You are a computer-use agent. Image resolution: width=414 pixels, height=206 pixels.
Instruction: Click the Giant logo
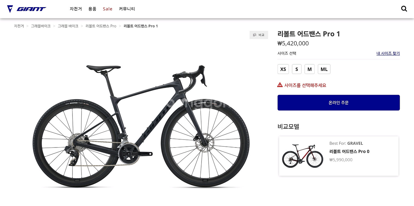pyautogui.click(x=27, y=9)
